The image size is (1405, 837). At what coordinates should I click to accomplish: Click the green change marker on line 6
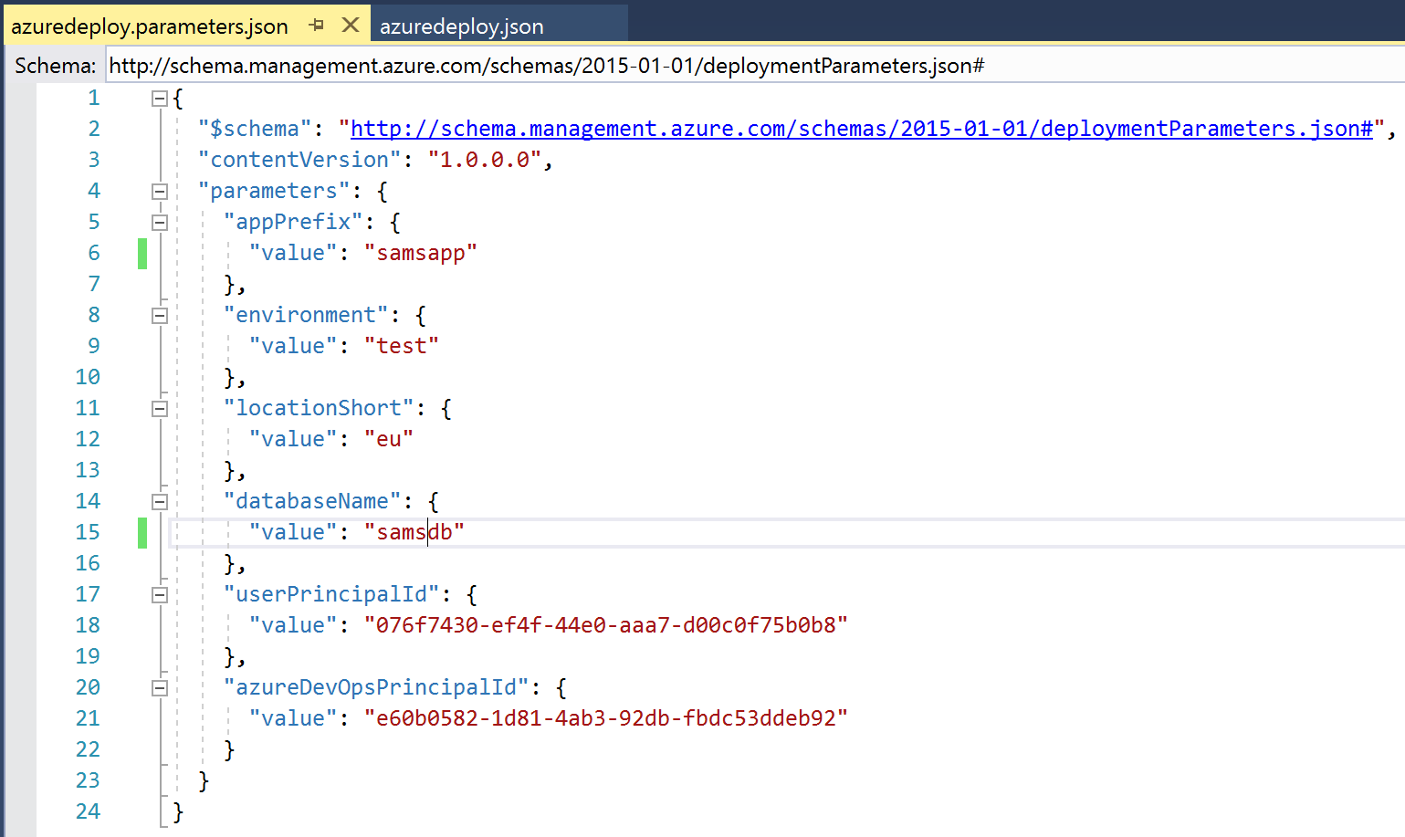coord(142,254)
